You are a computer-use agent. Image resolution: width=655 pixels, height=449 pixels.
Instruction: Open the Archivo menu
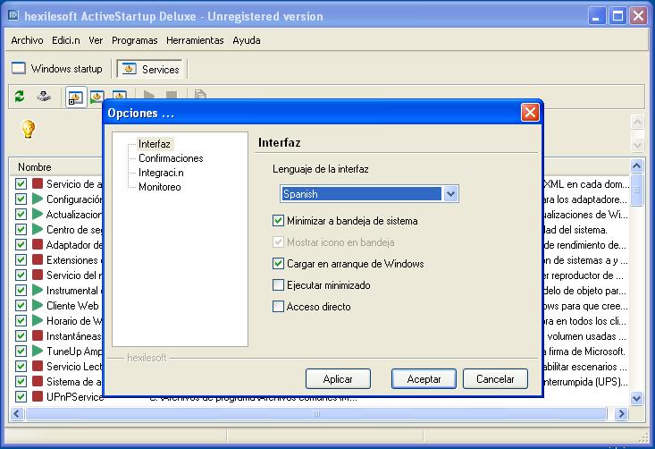[x=27, y=40]
